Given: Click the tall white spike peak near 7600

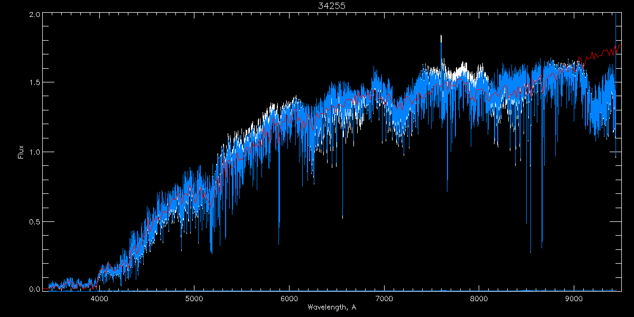Looking at the screenshot, I should coord(441,37).
